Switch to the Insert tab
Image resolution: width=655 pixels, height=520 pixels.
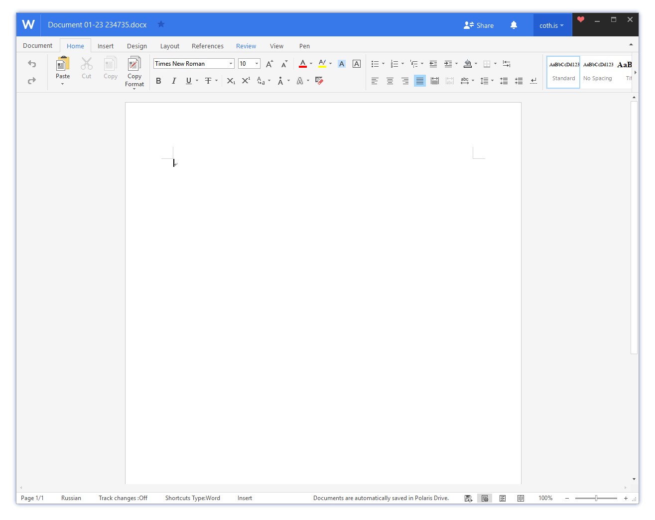pos(105,46)
